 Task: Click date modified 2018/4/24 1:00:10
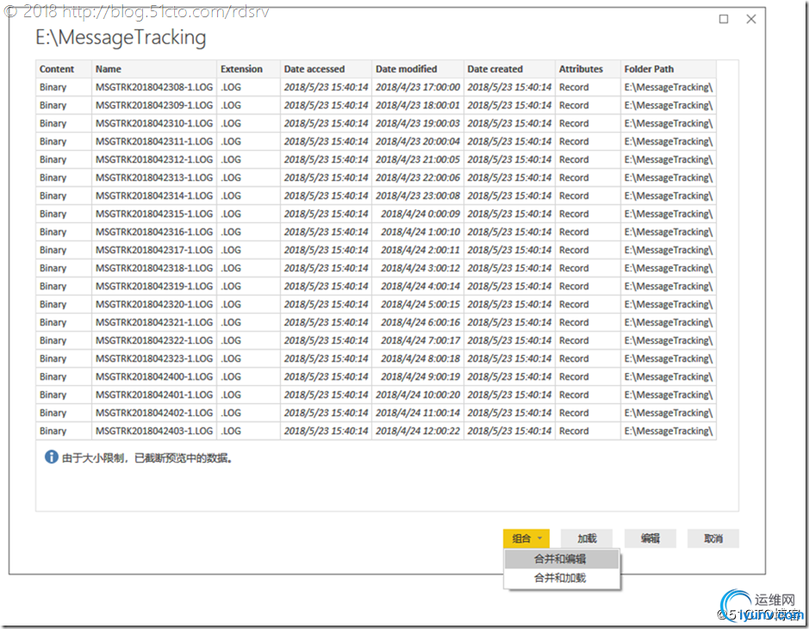pyautogui.click(x=420, y=232)
